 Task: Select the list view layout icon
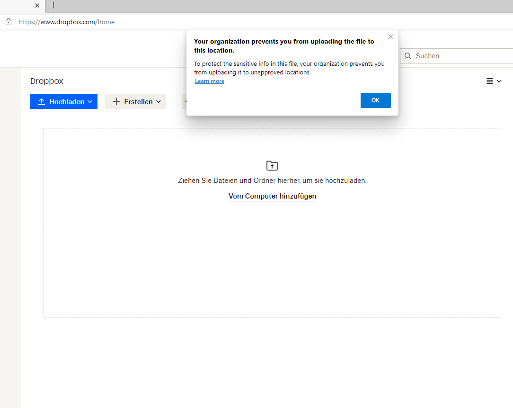click(490, 82)
